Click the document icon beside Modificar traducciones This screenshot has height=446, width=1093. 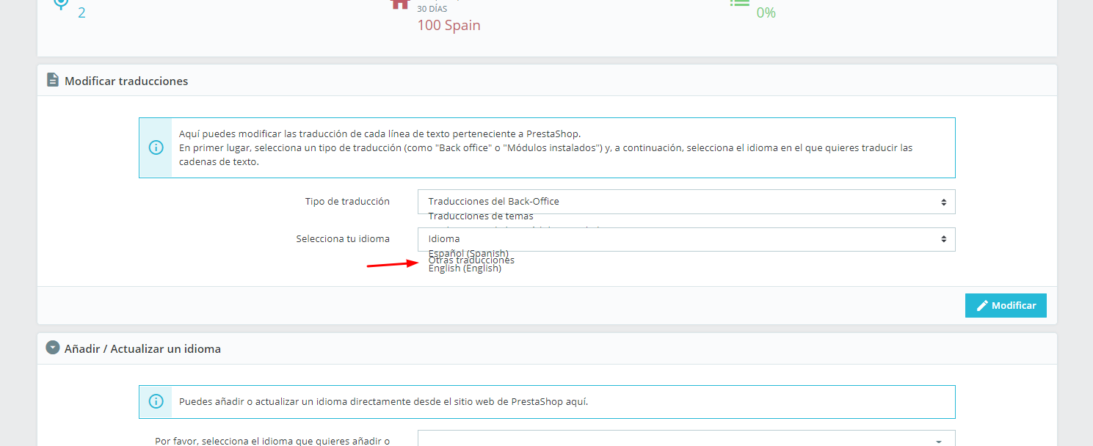point(53,80)
